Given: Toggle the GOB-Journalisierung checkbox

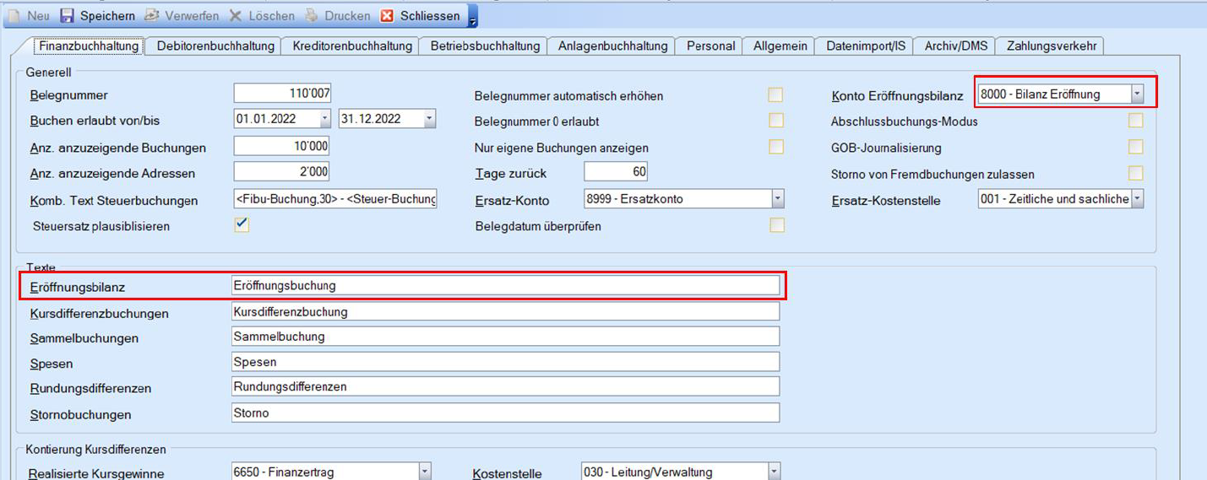Looking at the screenshot, I should point(1136,147).
